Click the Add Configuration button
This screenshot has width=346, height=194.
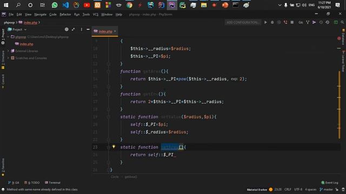pyautogui.click(x=243, y=23)
